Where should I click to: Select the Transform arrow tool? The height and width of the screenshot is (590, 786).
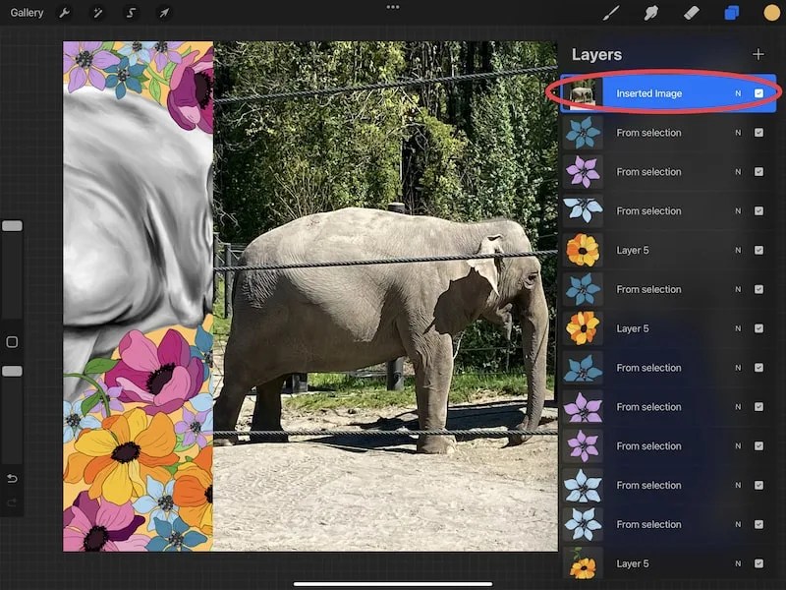(164, 13)
